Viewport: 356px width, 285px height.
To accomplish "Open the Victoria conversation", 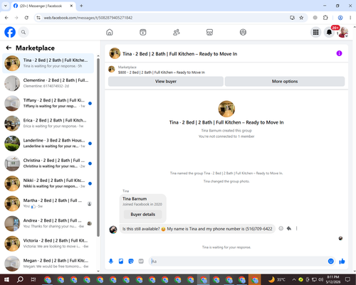I will tap(48, 243).
